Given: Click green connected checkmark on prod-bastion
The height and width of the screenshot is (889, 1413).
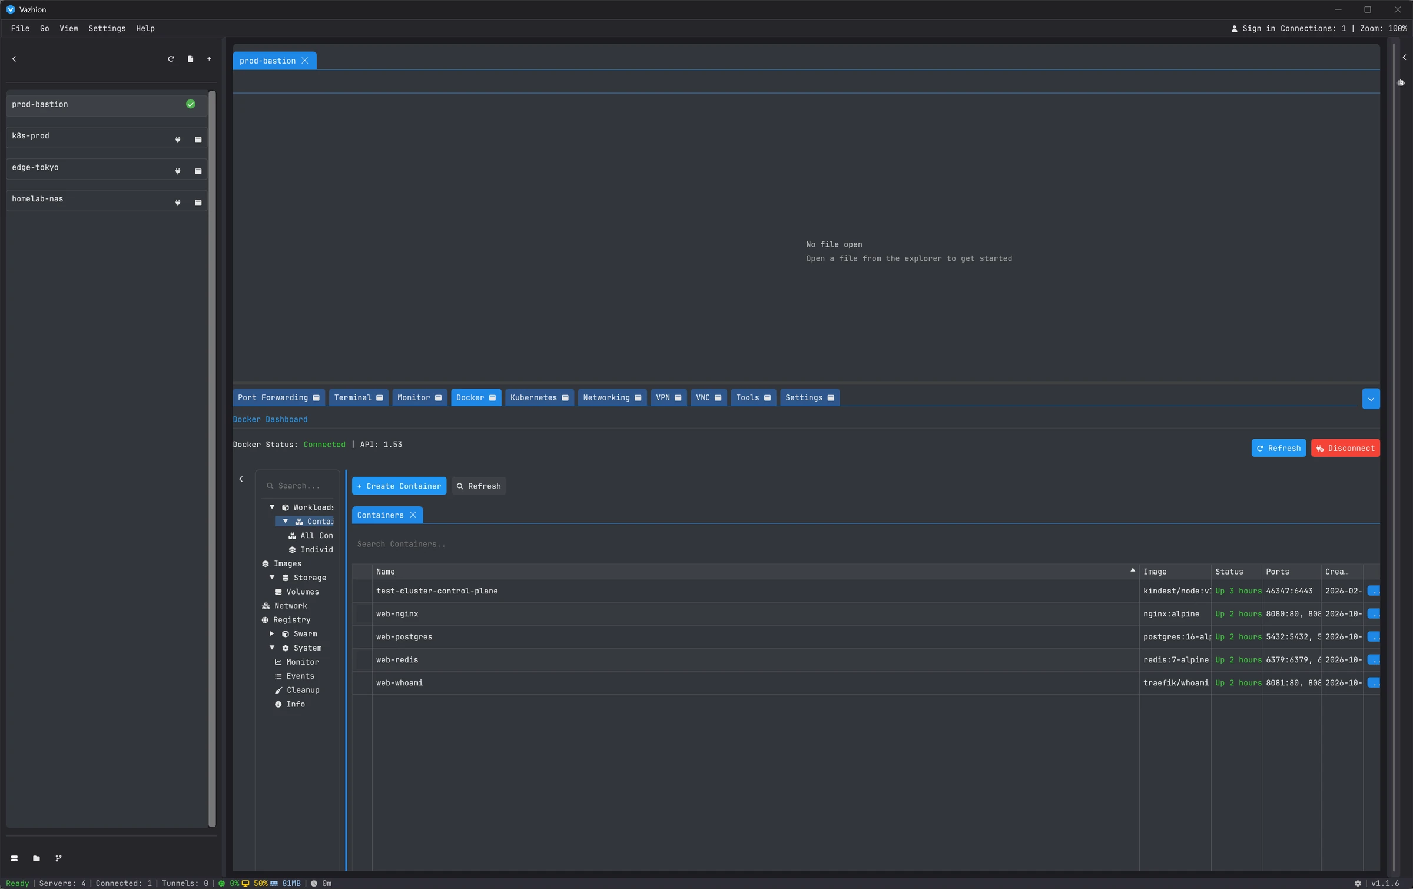Looking at the screenshot, I should click(x=191, y=104).
